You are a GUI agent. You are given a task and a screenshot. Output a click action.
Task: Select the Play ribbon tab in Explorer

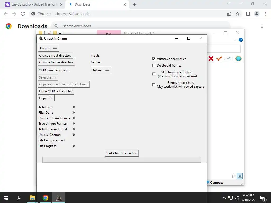click(x=109, y=33)
